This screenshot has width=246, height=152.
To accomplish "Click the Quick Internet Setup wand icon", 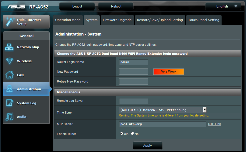I will point(10,21).
